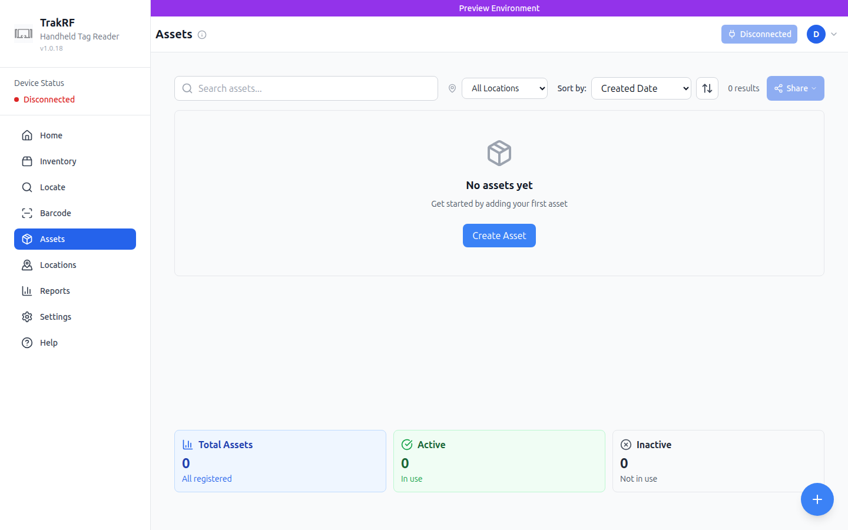Open the Help icon in sidebar
Image resolution: width=848 pixels, height=530 pixels.
(x=27, y=342)
